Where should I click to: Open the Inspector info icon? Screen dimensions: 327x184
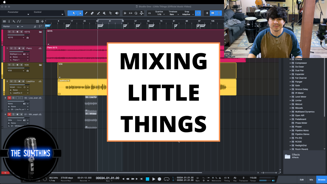point(9,21)
